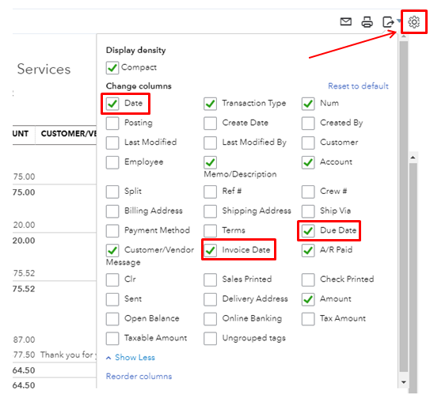Viewport: 430px width, 395px height.
Task: Open the settings gear icon
Action: (414, 22)
